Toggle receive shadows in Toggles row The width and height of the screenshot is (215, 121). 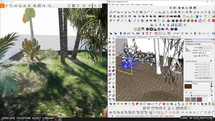[205, 56]
